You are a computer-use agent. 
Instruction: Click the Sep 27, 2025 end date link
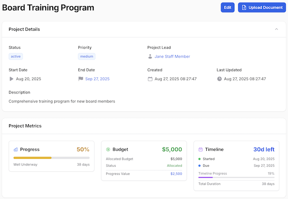point(97,79)
